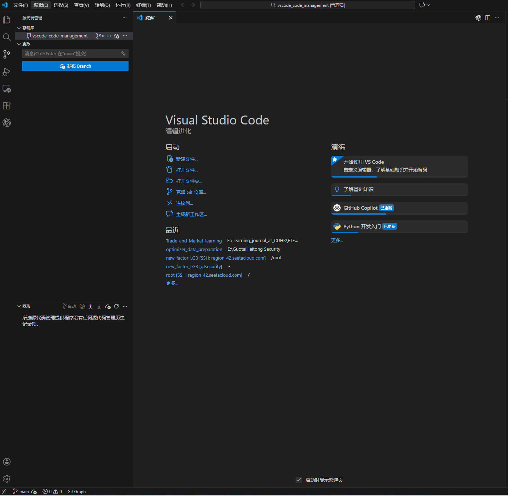The width and height of the screenshot is (508, 496).
Task: Click the commit message input field
Action: (75, 53)
